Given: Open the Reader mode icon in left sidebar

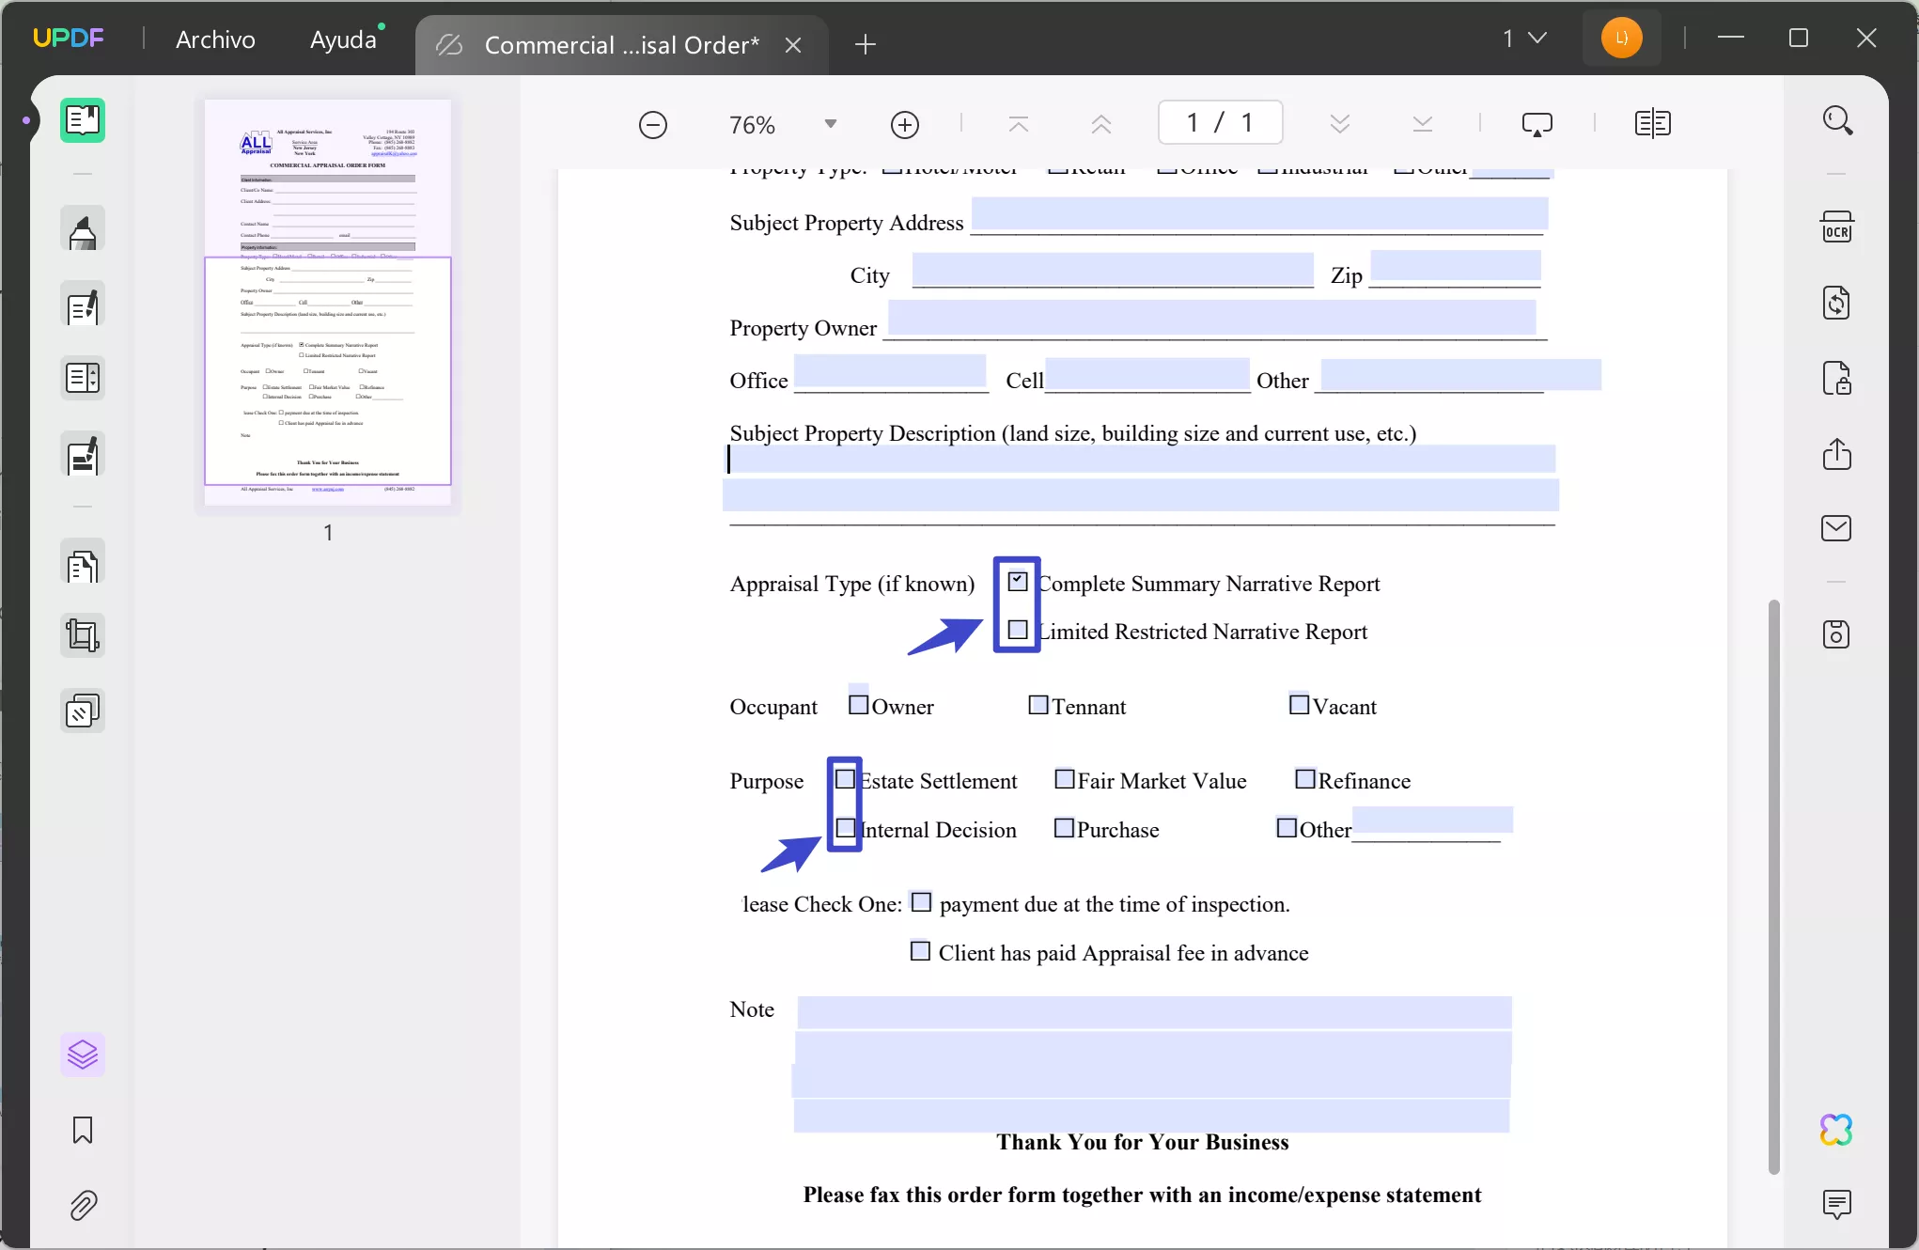Looking at the screenshot, I should point(83,120).
